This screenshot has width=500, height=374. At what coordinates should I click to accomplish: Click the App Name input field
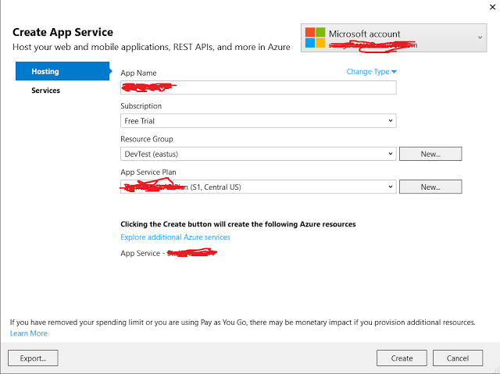(x=259, y=87)
